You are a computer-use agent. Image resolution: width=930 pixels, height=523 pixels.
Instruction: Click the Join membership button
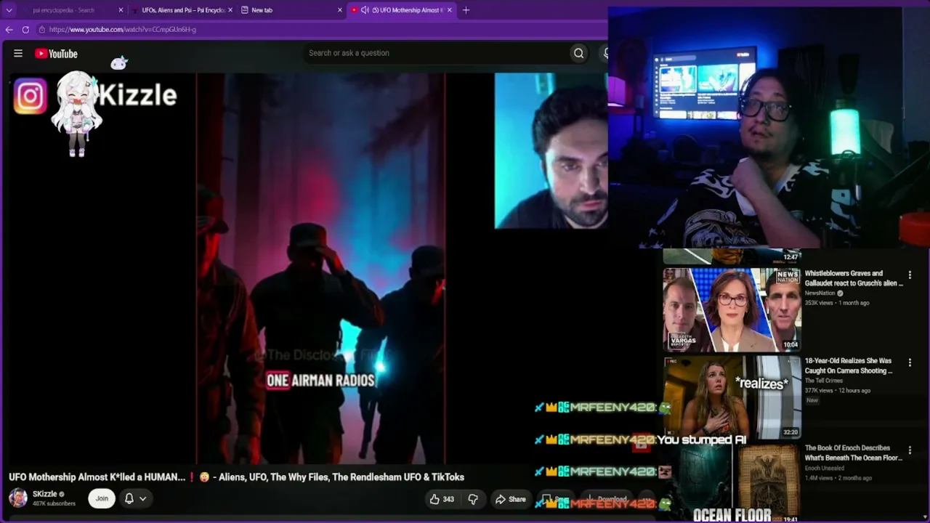click(x=102, y=498)
